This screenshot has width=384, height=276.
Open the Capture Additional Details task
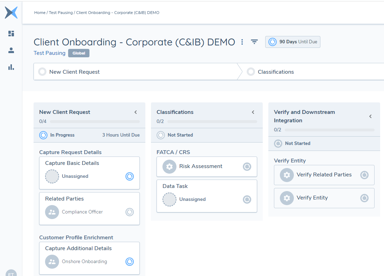89,258
